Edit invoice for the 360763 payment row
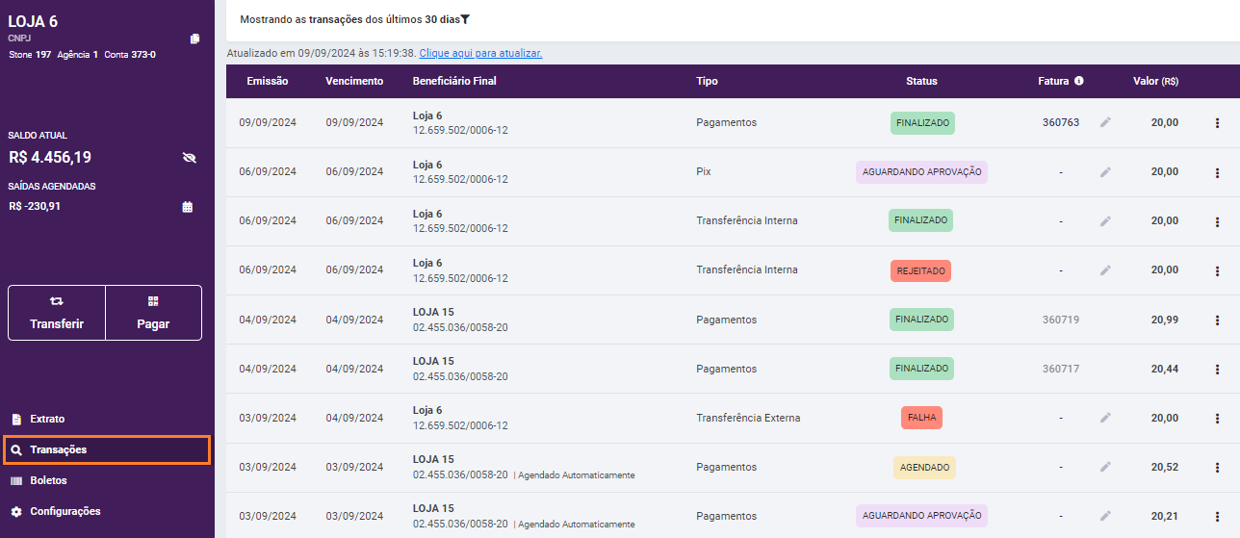 1105,122
